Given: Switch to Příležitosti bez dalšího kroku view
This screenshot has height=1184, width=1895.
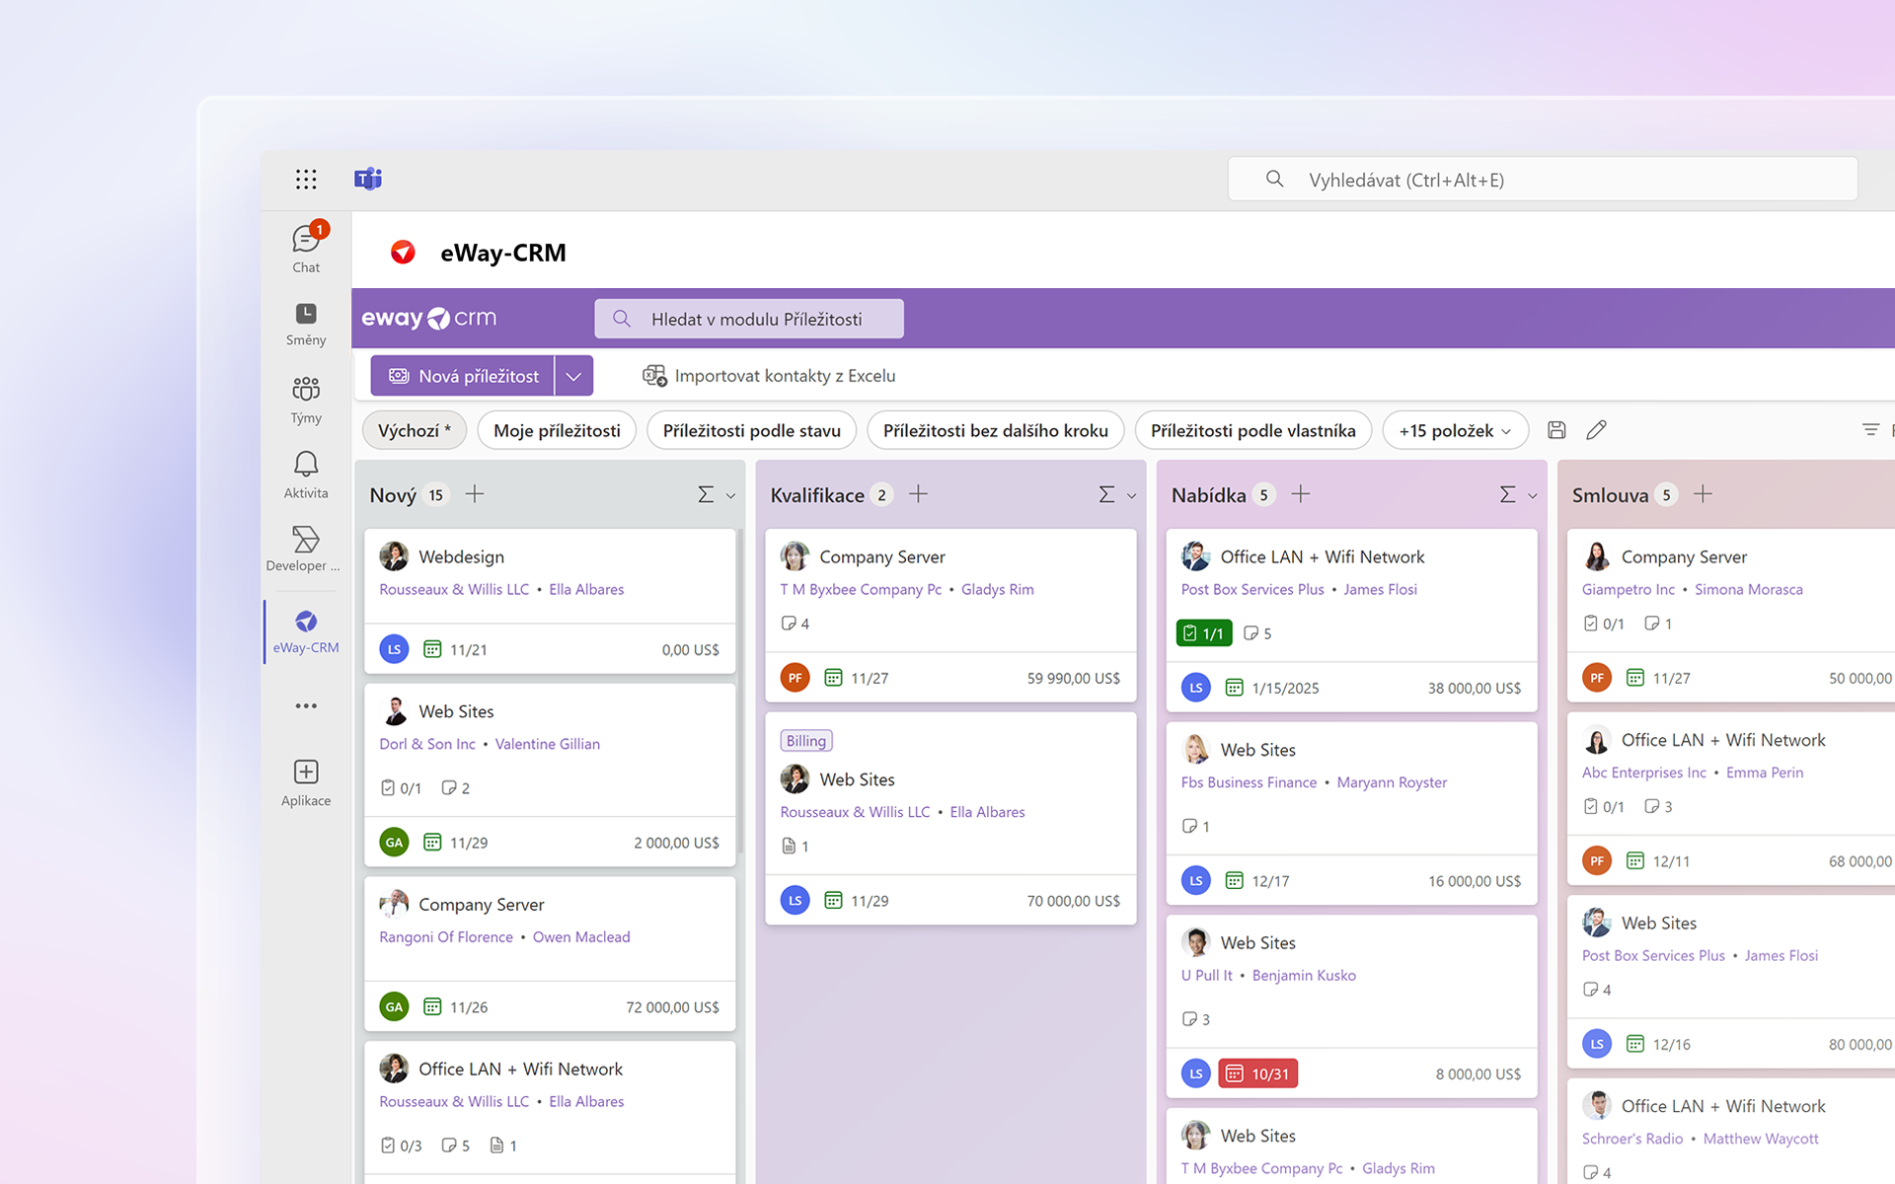Looking at the screenshot, I should point(995,430).
